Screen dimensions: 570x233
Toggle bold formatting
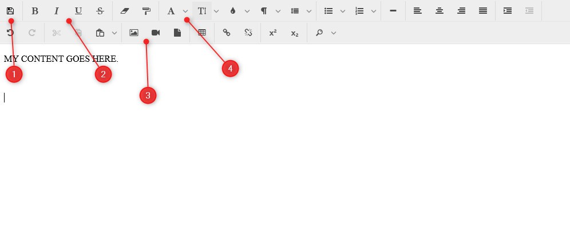(x=35, y=11)
